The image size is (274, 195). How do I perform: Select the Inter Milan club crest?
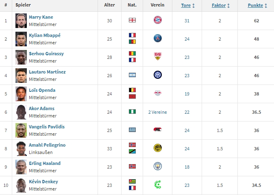158,75
